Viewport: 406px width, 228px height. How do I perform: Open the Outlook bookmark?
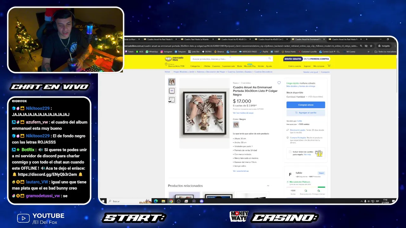(232, 52)
